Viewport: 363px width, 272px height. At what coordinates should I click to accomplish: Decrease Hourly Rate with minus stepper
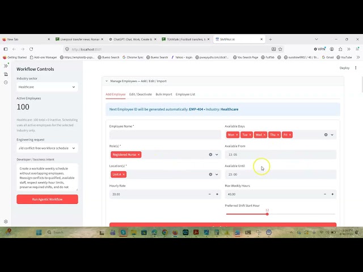click(x=209, y=194)
